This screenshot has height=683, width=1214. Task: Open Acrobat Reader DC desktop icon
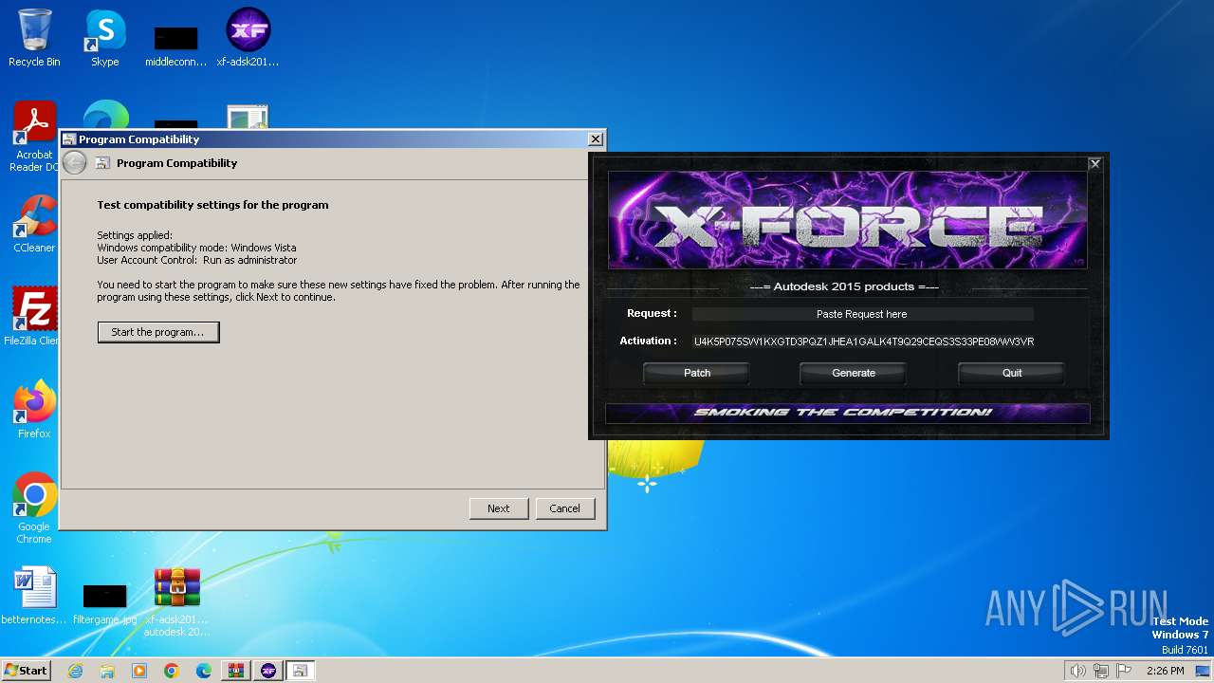tap(34, 137)
